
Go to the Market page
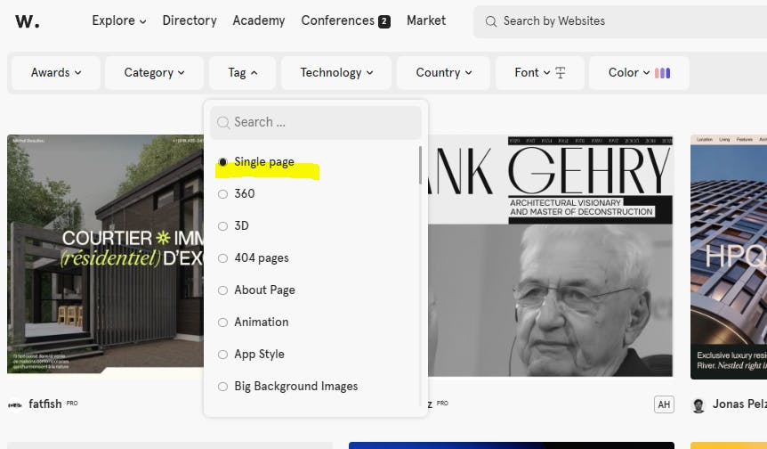(426, 20)
